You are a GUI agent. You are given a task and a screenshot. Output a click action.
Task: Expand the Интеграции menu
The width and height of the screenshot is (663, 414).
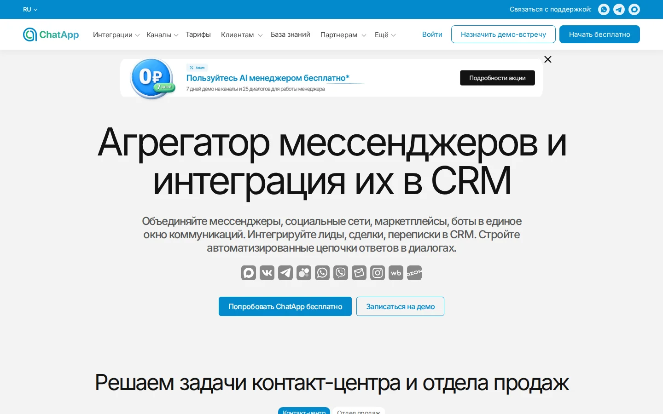click(116, 35)
